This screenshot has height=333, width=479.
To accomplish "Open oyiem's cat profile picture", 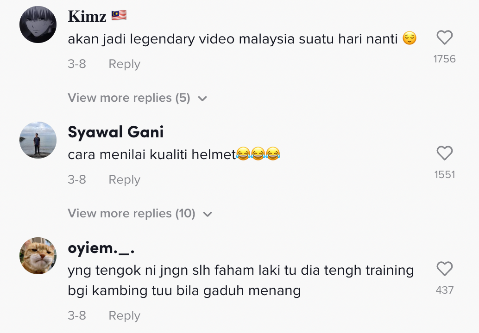I will pyautogui.click(x=38, y=256).
